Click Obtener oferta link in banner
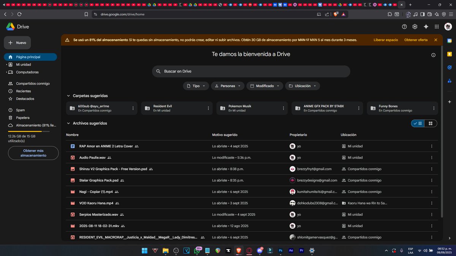Viewport: 456px width, 256px height. pyautogui.click(x=416, y=40)
